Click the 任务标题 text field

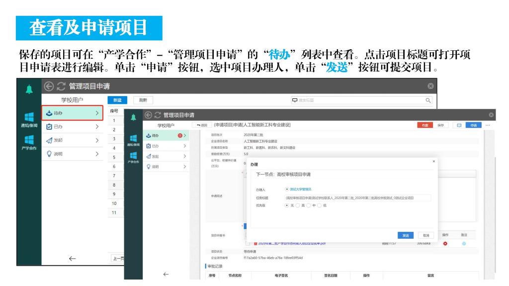(357, 197)
